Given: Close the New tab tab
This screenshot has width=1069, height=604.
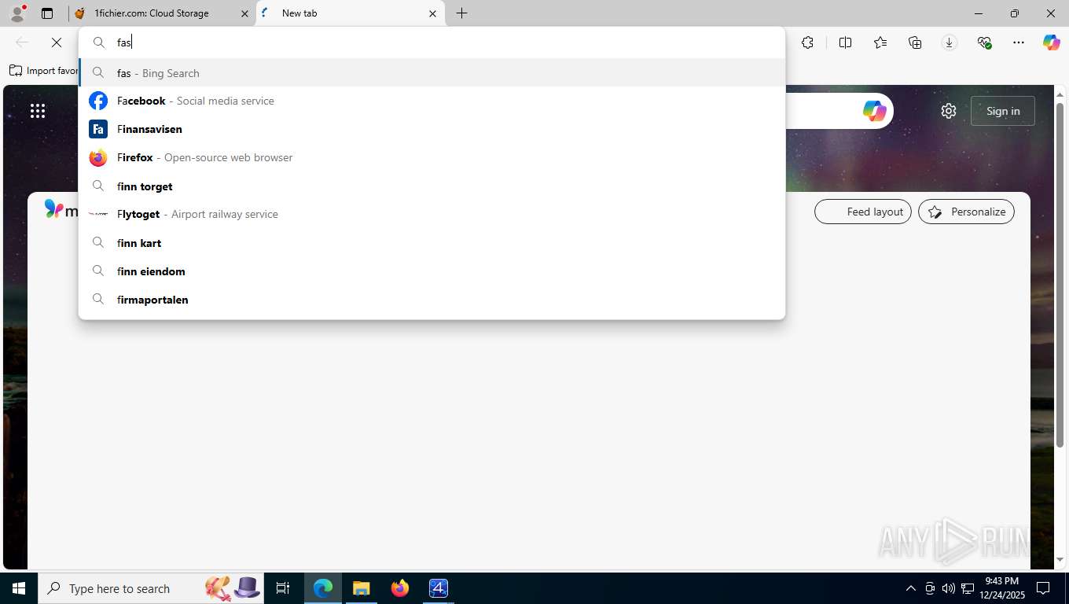Looking at the screenshot, I should coord(432,13).
